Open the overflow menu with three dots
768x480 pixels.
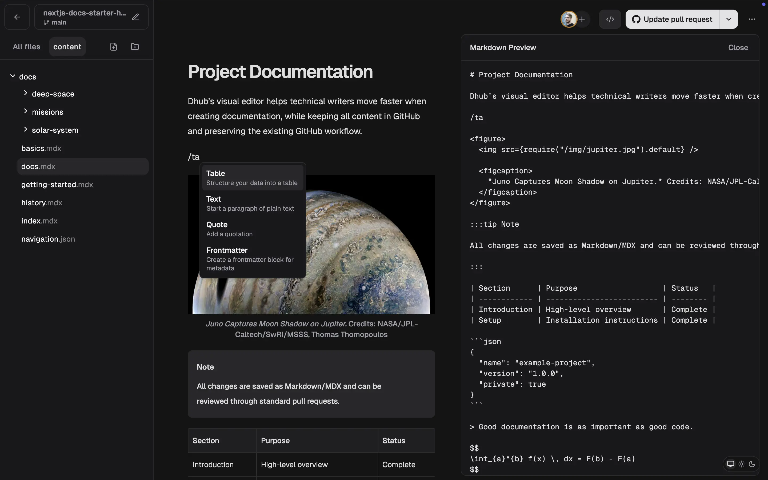click(x=752, y=19)
